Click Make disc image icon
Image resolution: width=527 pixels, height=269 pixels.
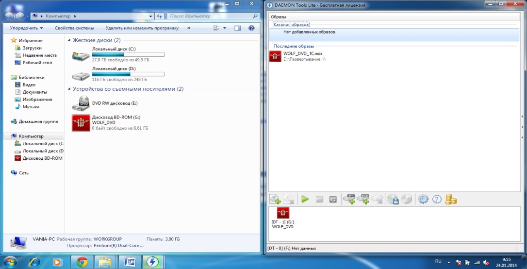click(x=393, y=200)
